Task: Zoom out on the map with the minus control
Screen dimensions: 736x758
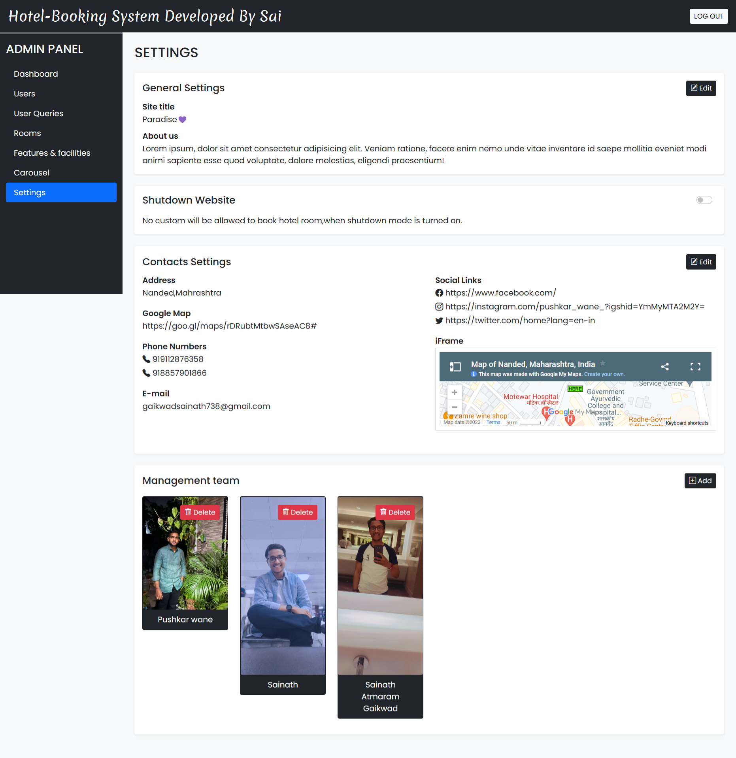Action: click(x=454, y=407)
